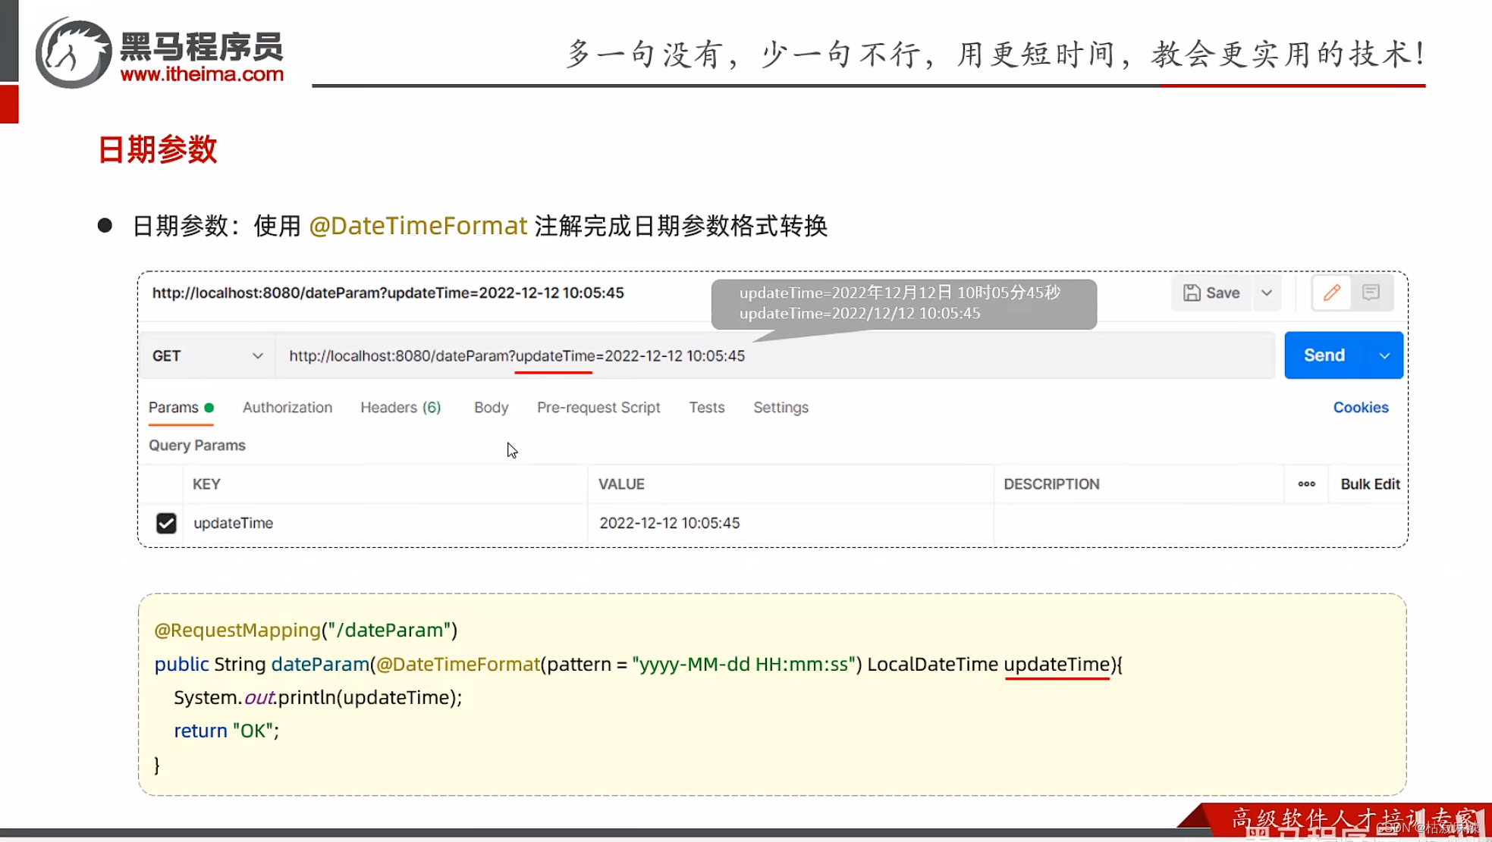Open the Cookies link
1492x842 pixels.
click(x=1360, y=407)
